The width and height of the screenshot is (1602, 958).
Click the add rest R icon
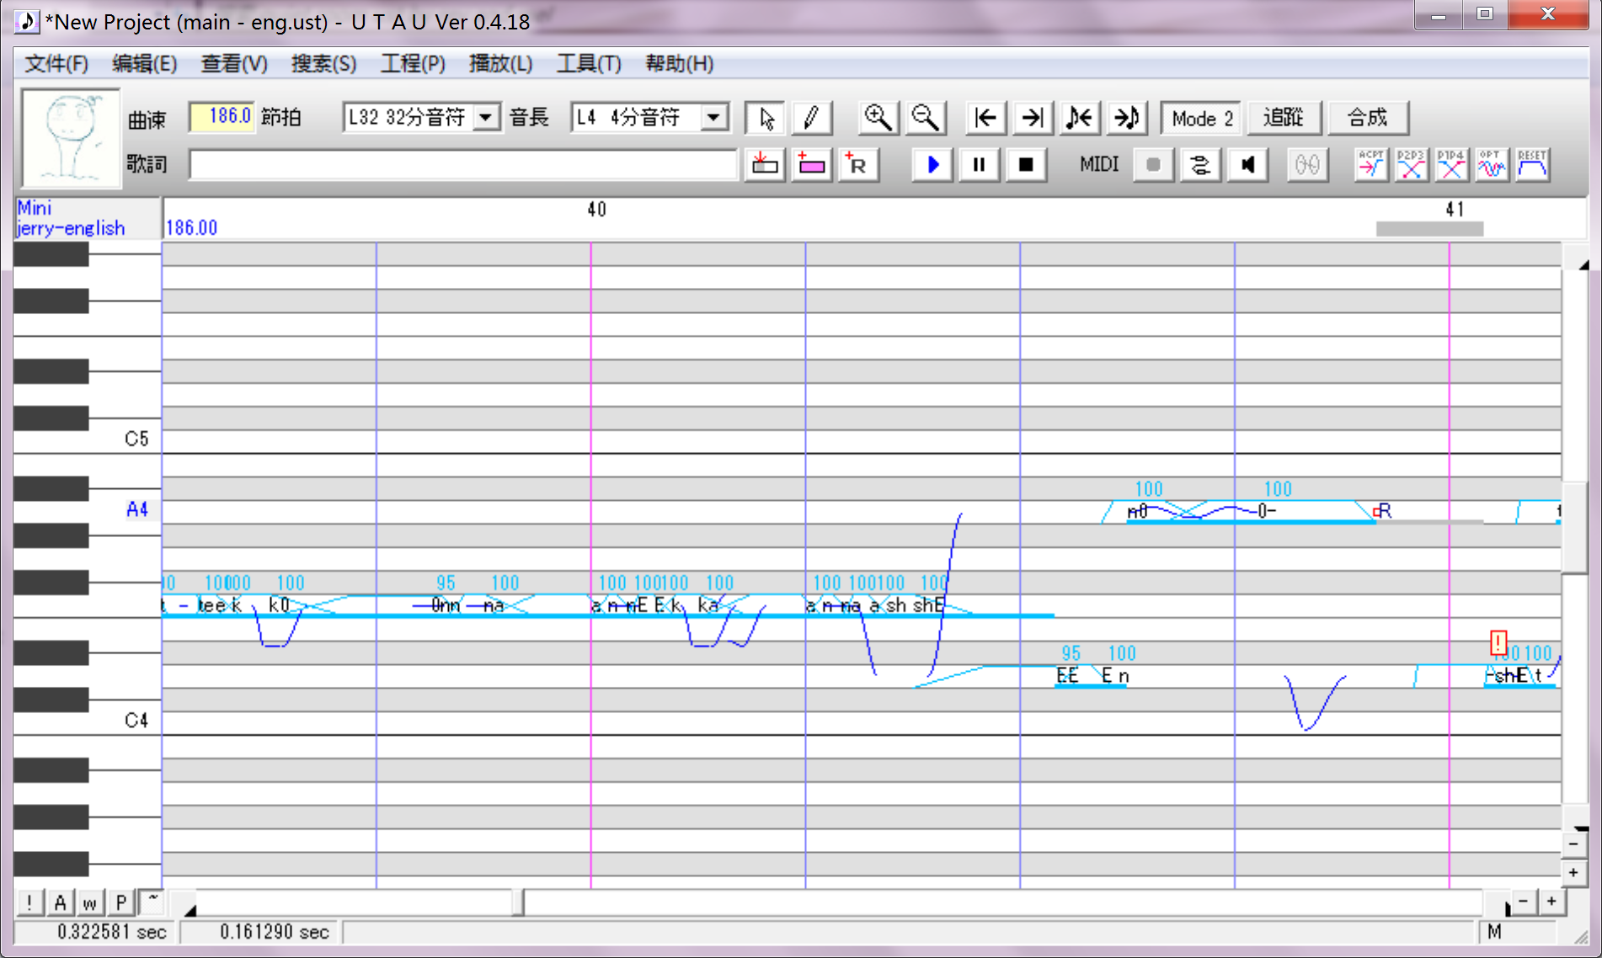point(858,165)
